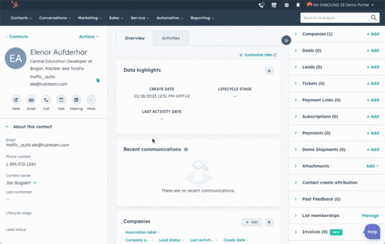Viewport: 385px width, 244px height.
Task: Expand the Companies (1) sidebar section
Action: click(x=296, y=34)
